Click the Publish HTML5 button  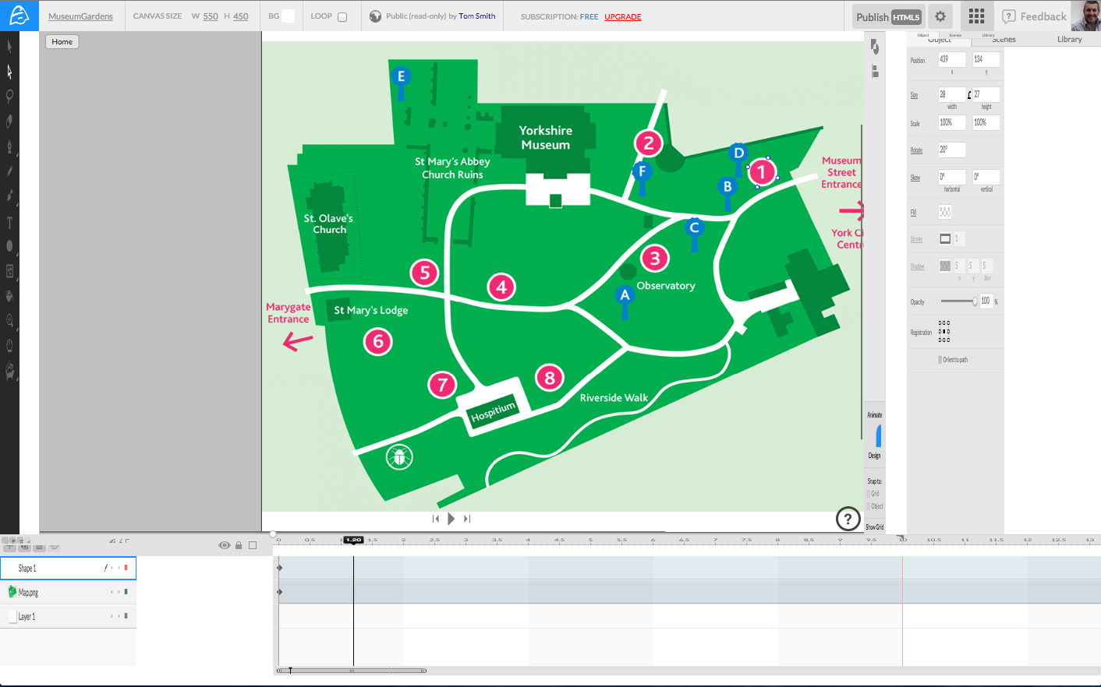[888, 16]
